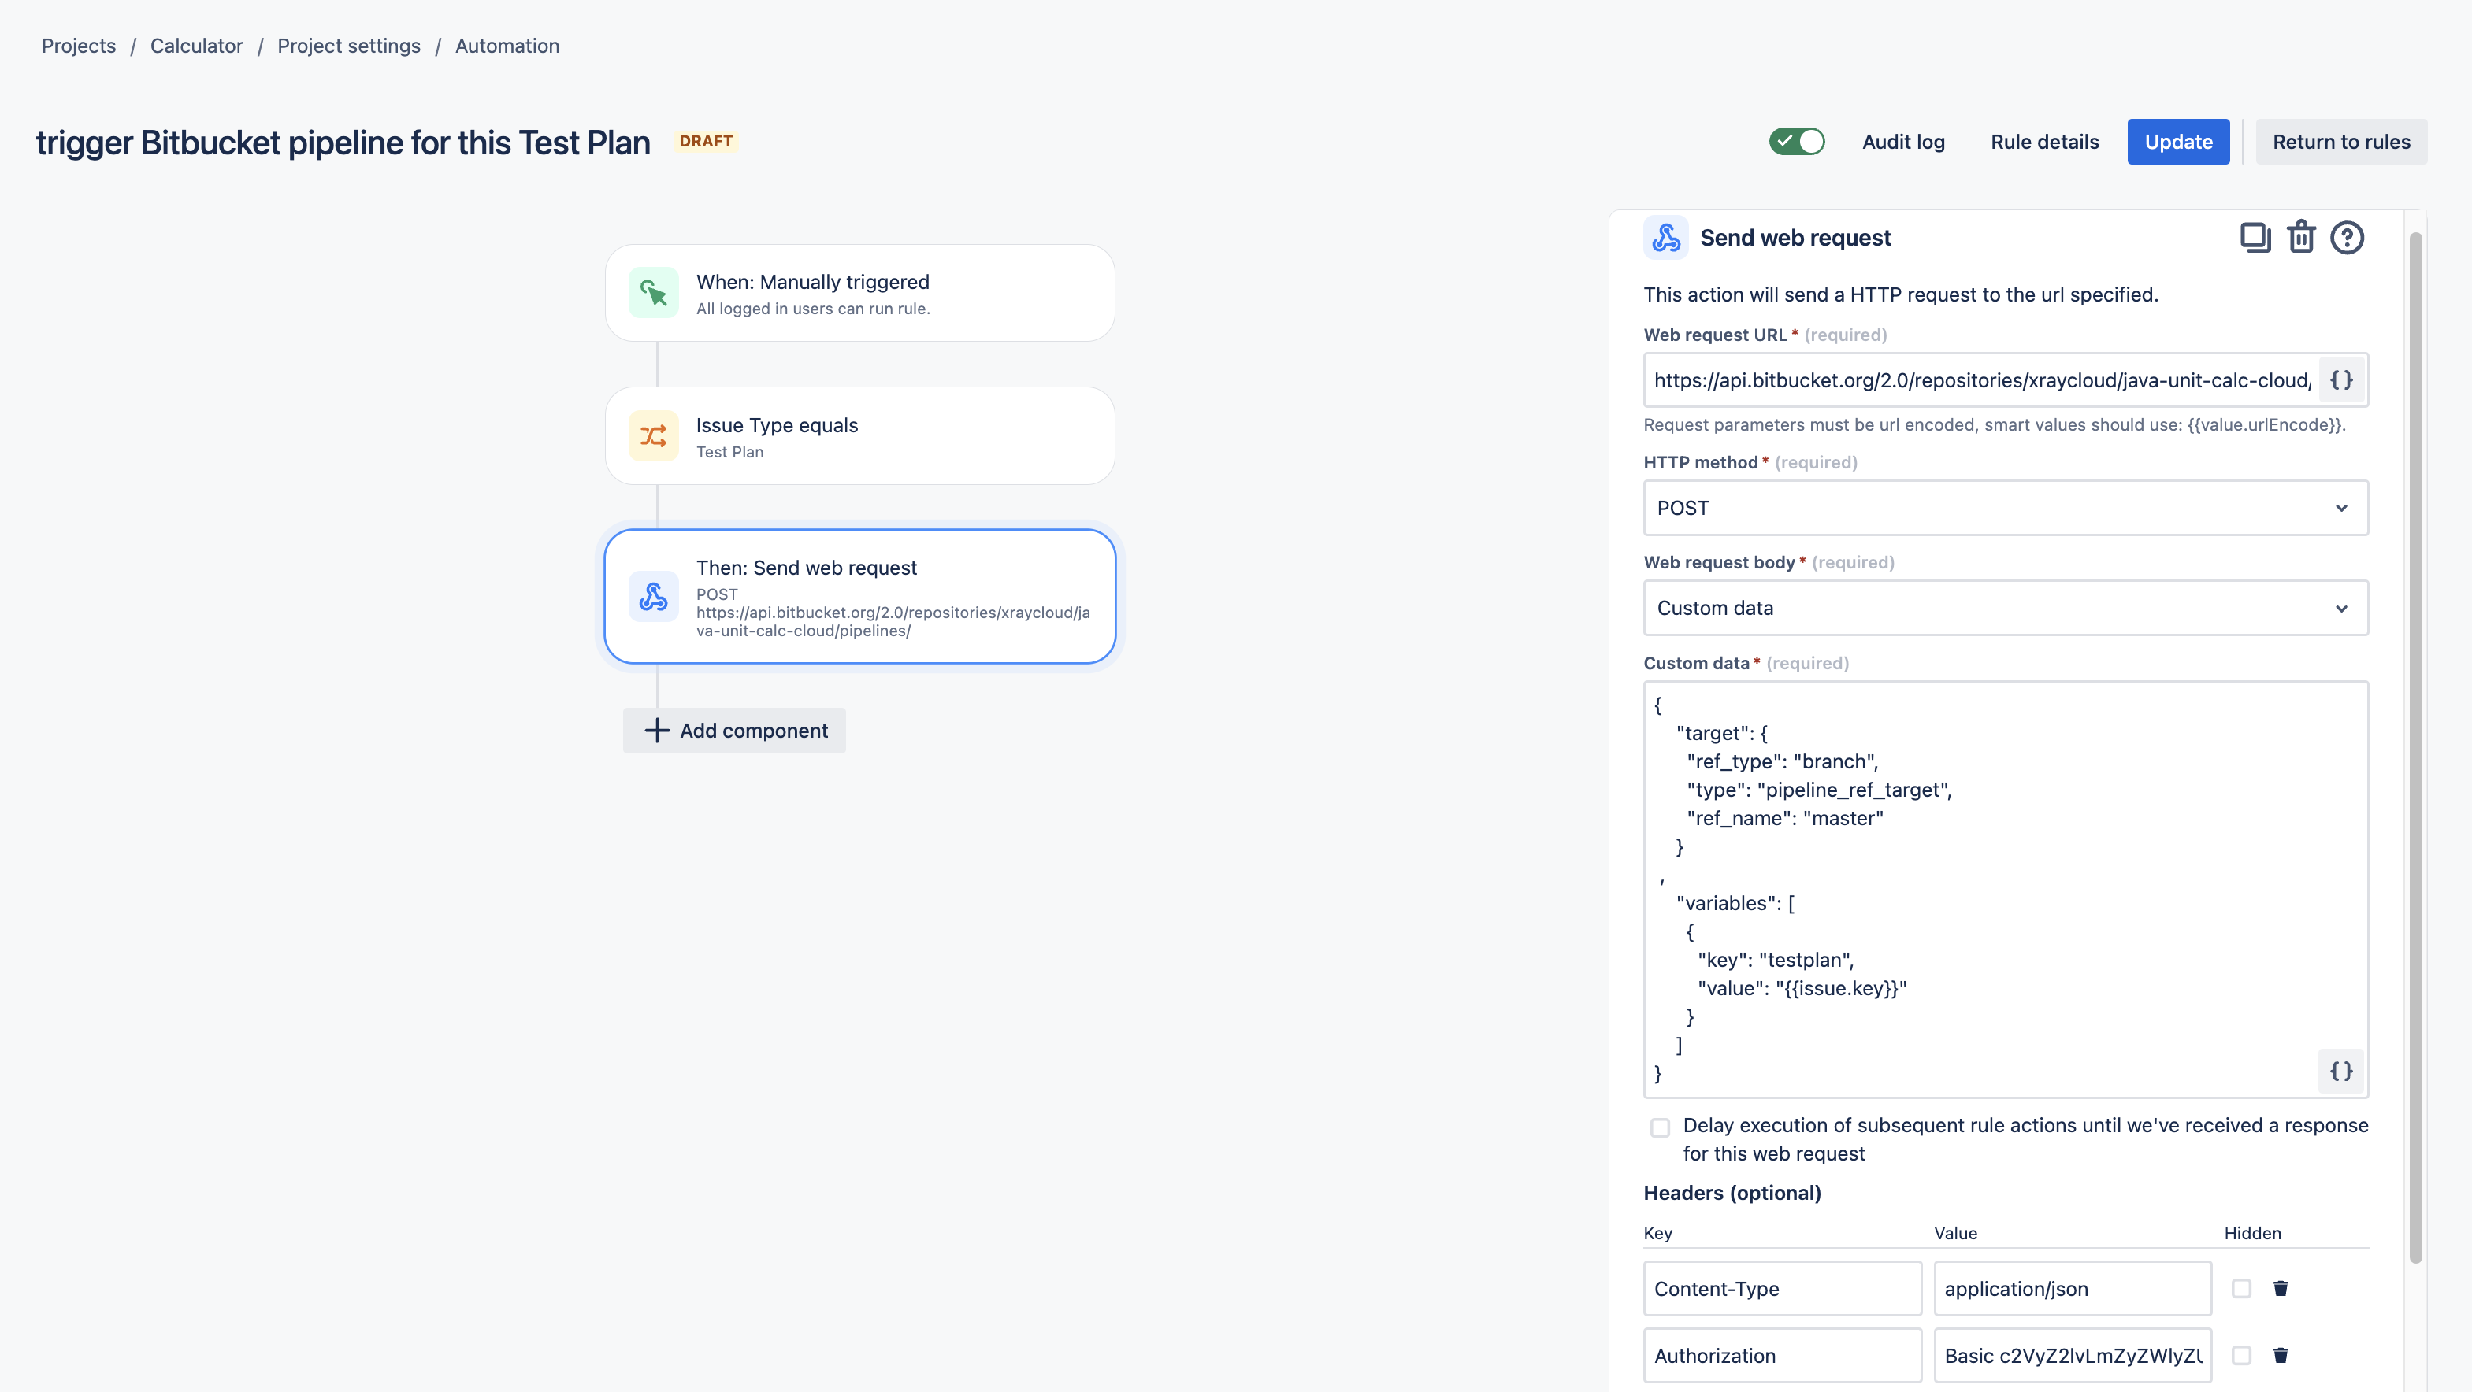Open the Audit log
Screen dimensions: 2472x1392
click(x=1903, y=142)
